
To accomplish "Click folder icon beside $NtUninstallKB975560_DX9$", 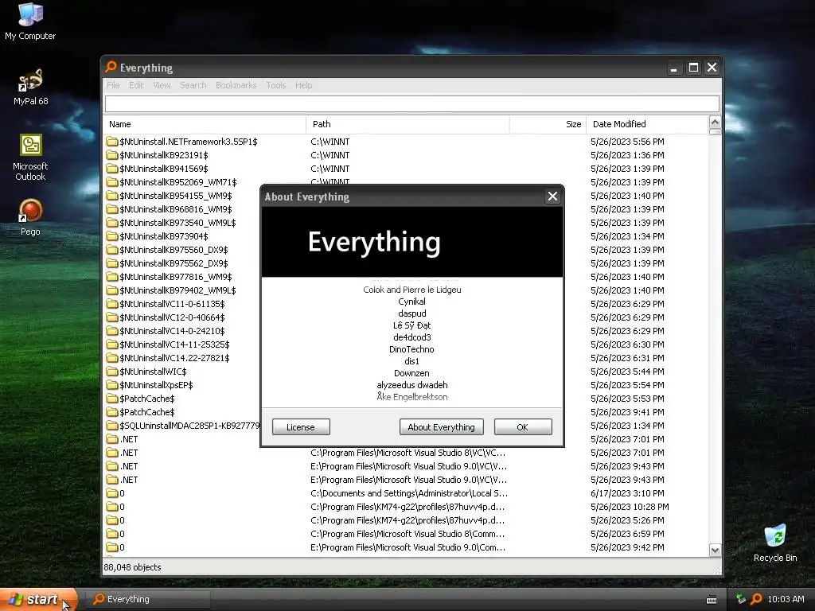I will tap(111, 249).
